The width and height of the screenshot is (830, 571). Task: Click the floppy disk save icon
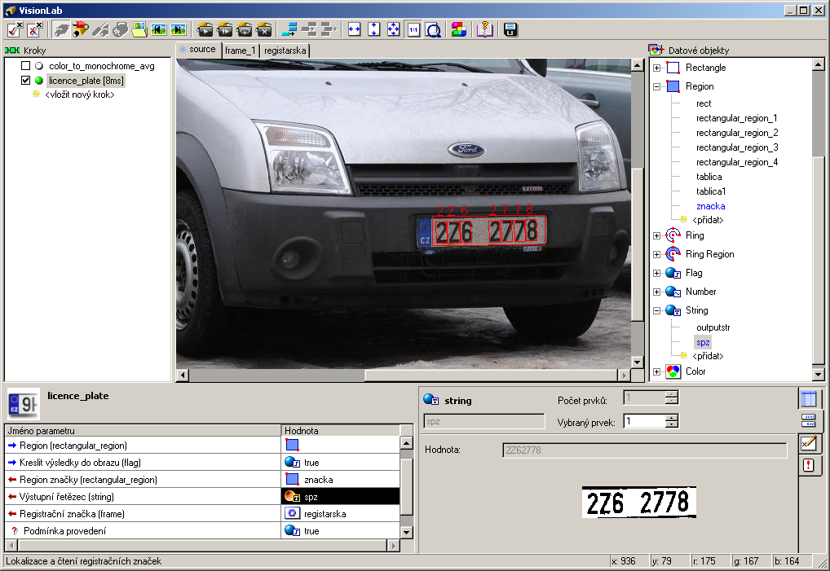(511, 30)
